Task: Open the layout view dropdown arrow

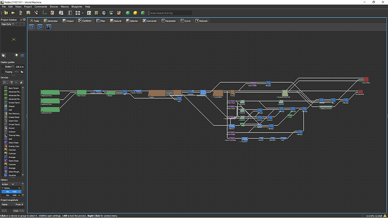Action: [83, 13]
